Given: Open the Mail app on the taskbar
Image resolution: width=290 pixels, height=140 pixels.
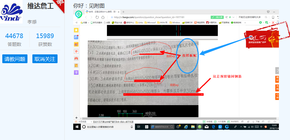Looking at the screenshot, I should click(x=207, y=127).
